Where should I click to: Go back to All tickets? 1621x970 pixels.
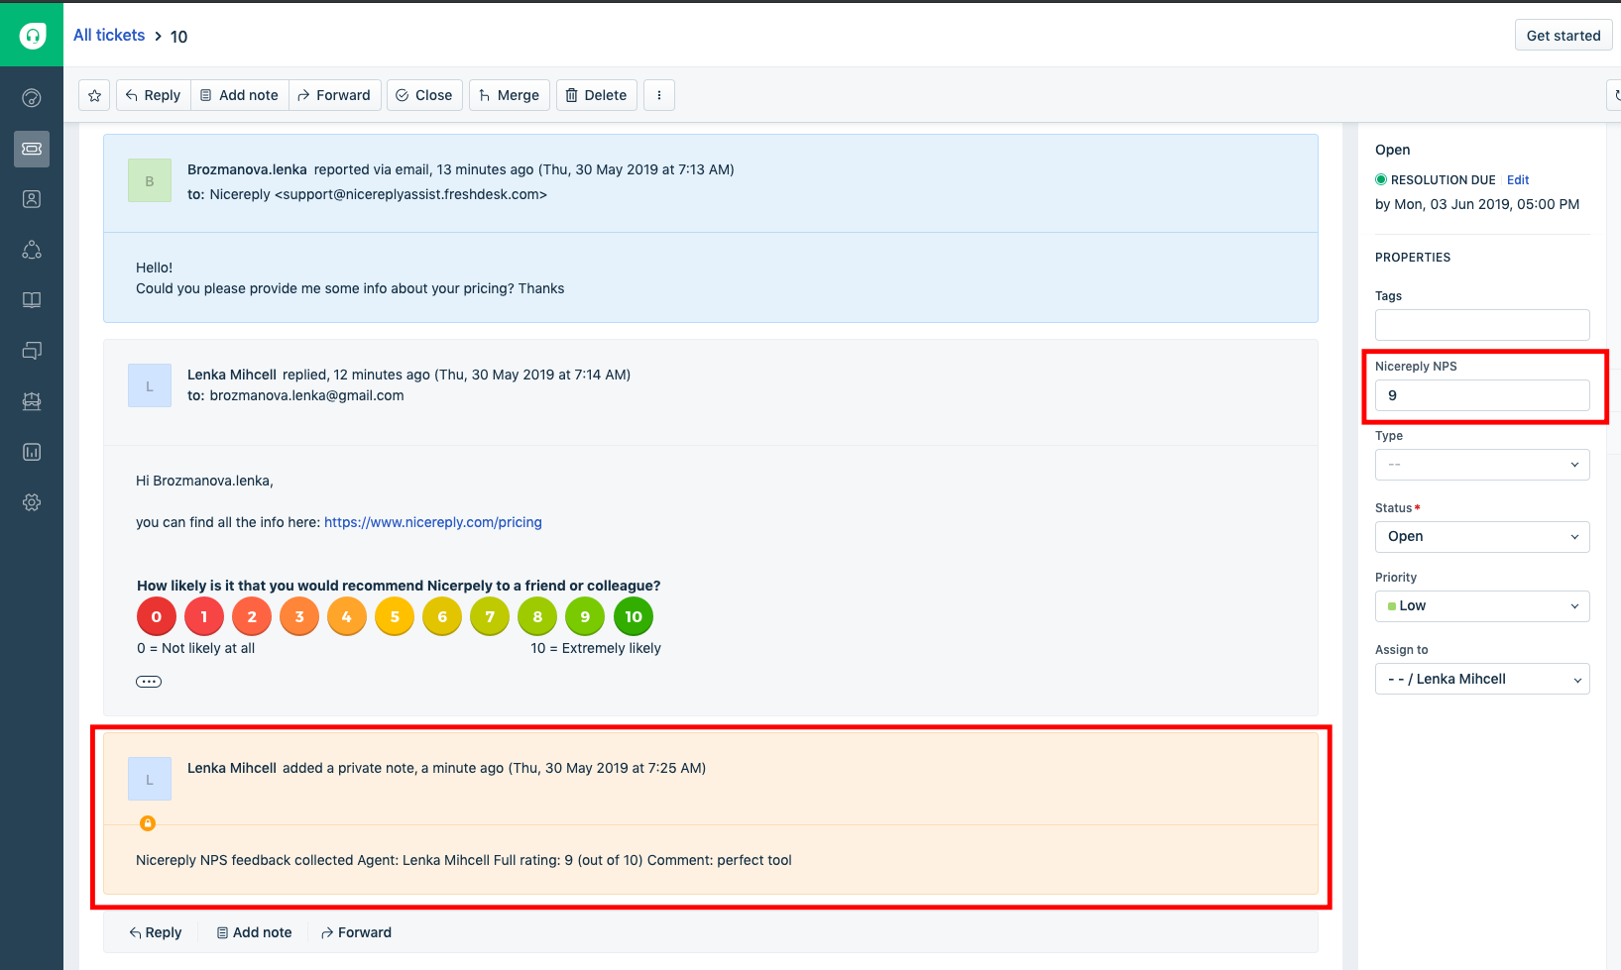click(x=109, y=36)
